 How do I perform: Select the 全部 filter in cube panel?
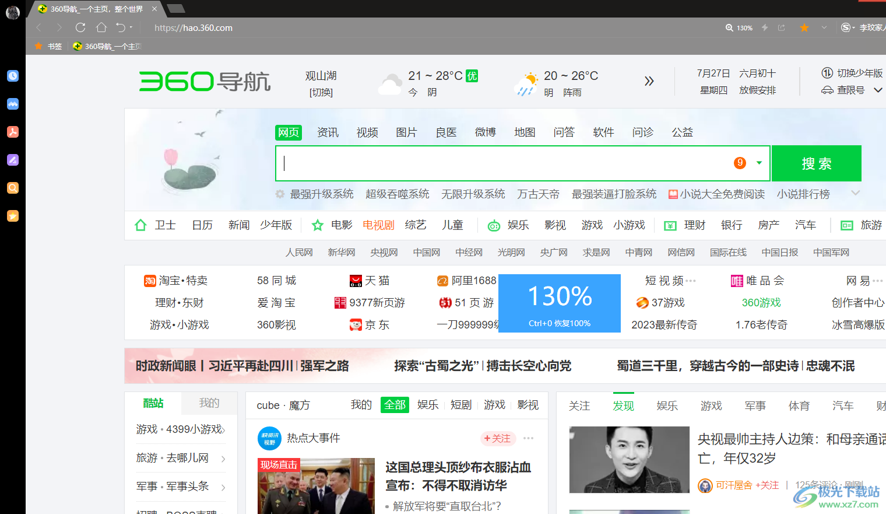click(x=395, y=405)
